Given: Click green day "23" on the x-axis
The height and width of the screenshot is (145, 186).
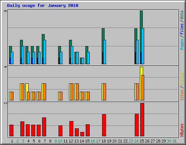Looking at the screenshot, I should point(131,141).
